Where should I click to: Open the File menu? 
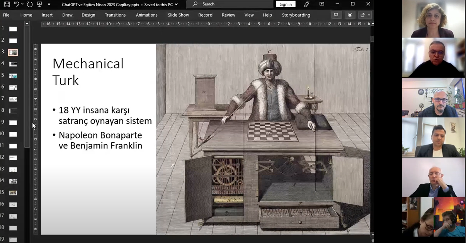coord(6,15)
